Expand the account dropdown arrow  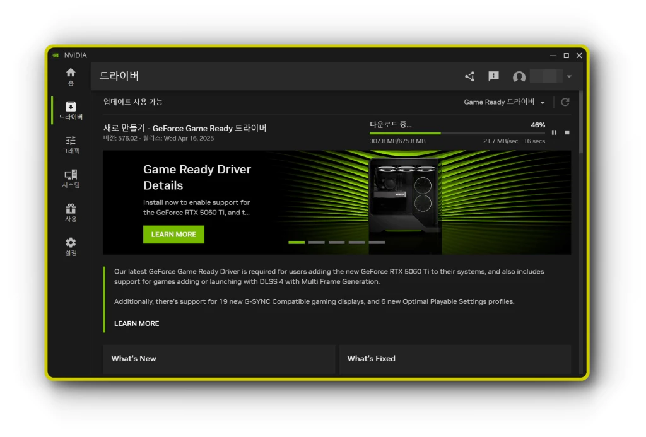(569, 76)
